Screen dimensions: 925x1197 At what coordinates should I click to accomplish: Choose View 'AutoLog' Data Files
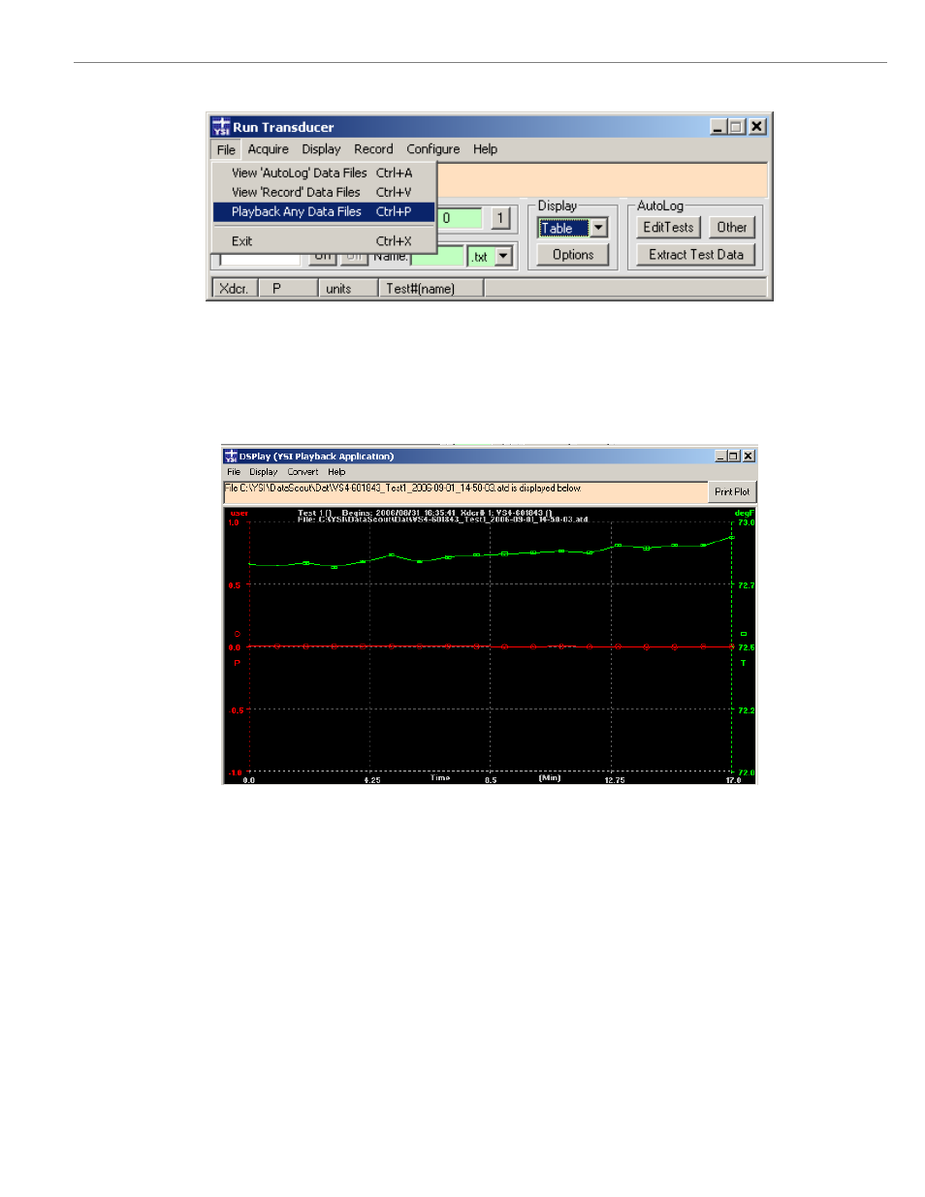pyautogui.click(x=324, y=173)
